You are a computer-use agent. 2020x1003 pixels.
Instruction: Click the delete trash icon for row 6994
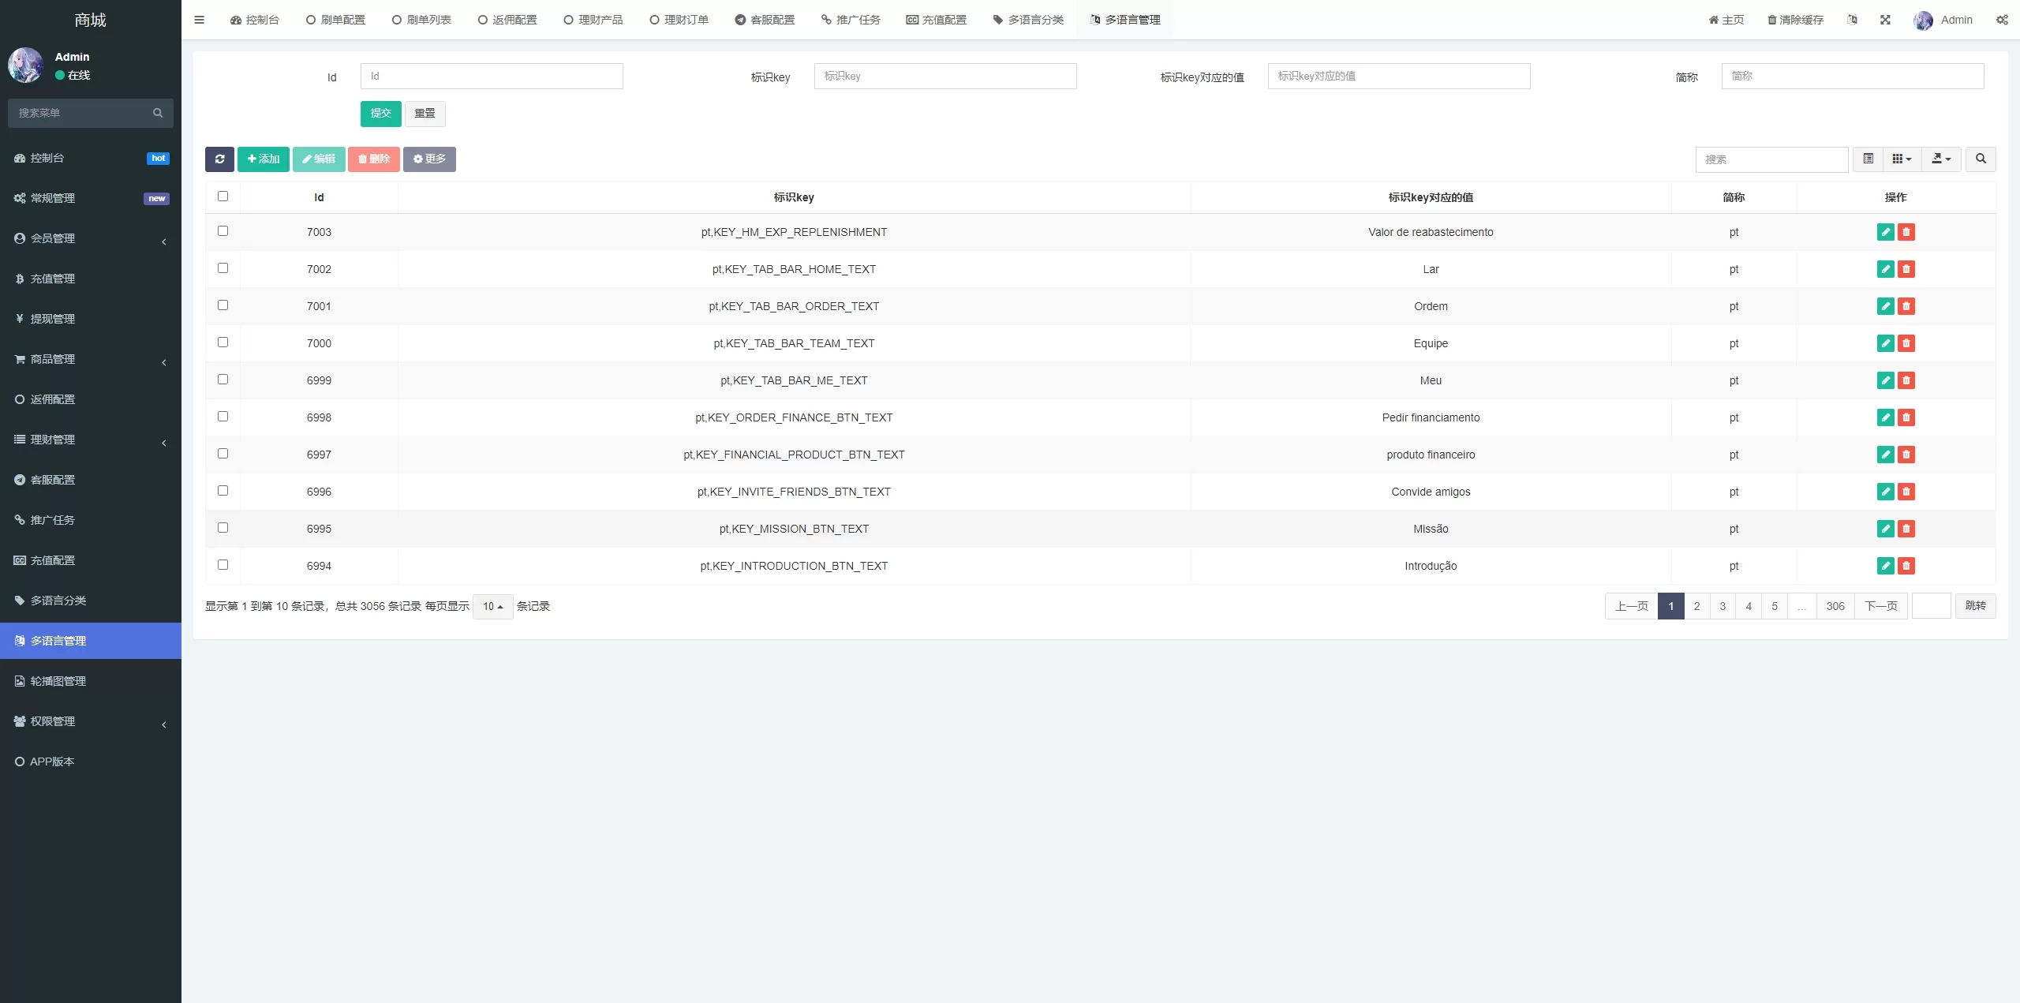click(x=1906, y=566)
